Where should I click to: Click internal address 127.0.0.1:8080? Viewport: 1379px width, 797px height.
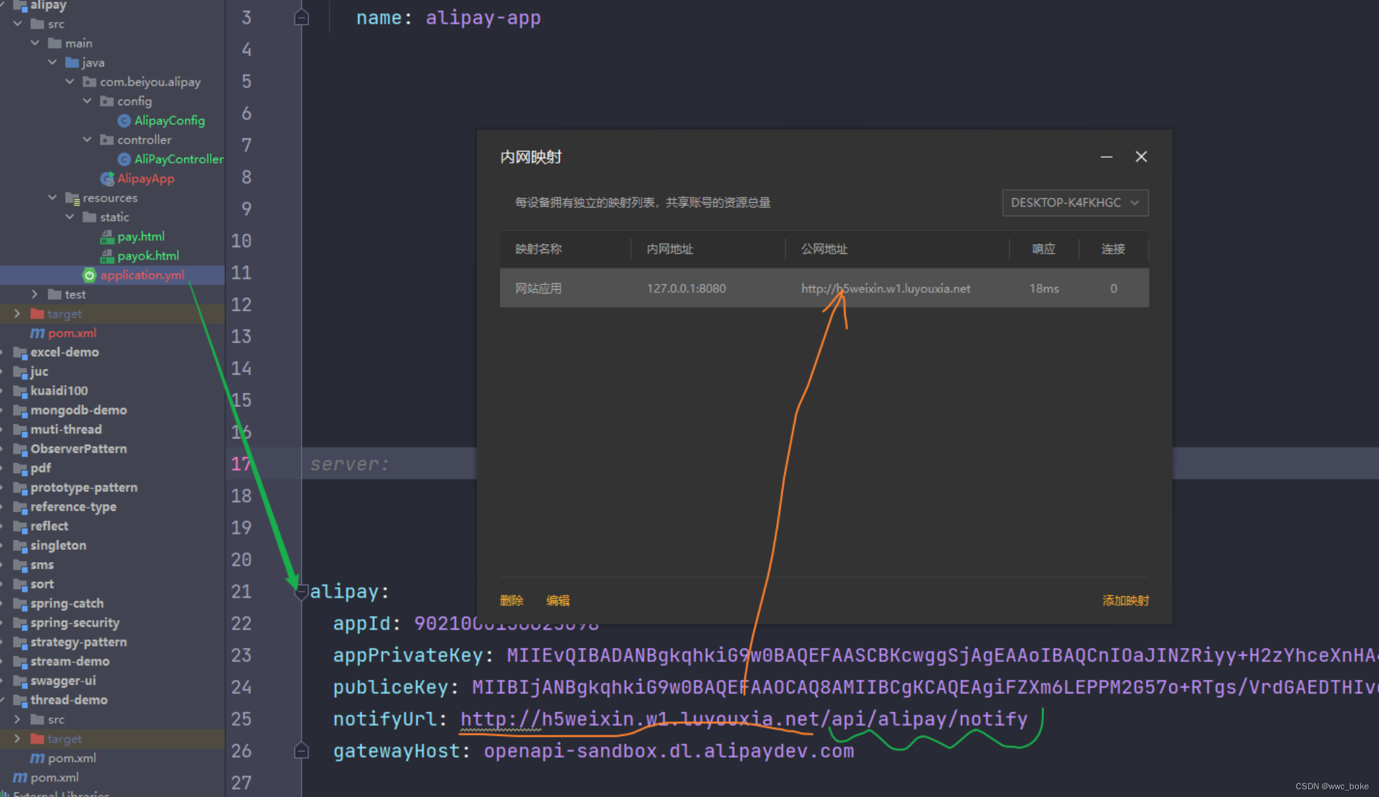[x=686, y=288]
